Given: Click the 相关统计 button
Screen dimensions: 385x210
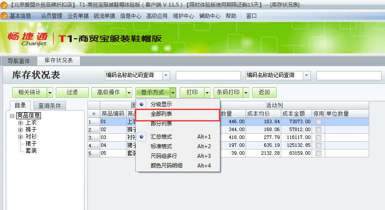Looking at the screenshot, I should click(x=29, y=93).
